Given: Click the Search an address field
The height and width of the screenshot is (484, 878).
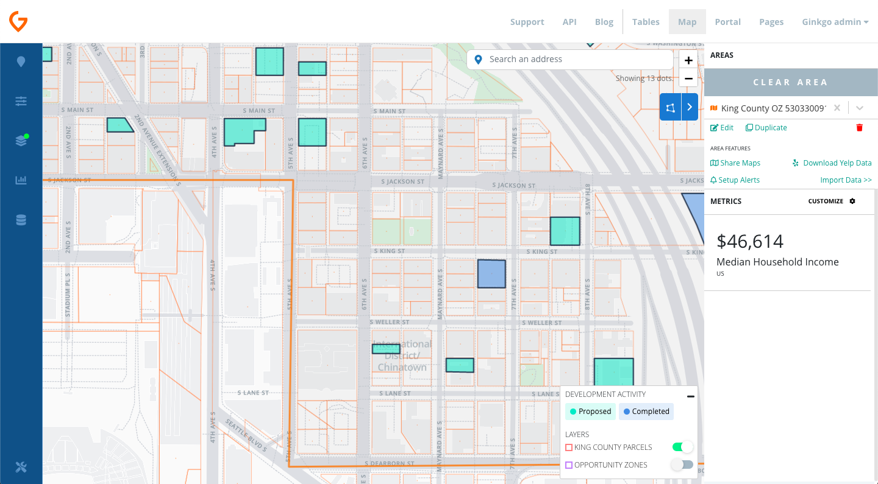Looking at the screenshot, I should 570,60.
